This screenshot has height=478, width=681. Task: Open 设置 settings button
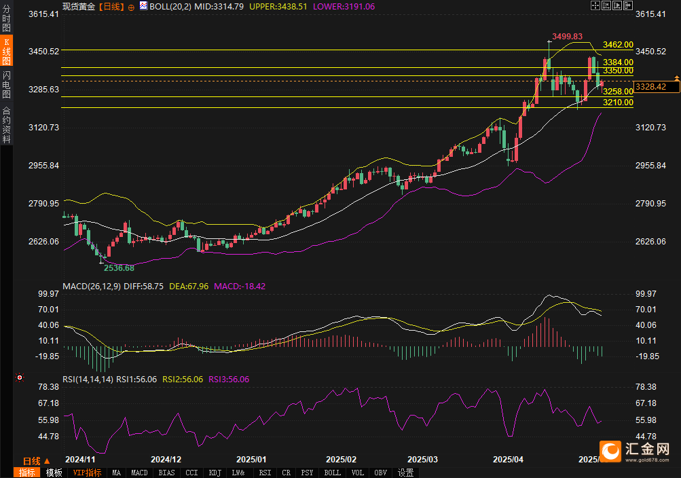click(406, 473)
